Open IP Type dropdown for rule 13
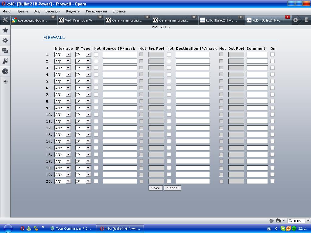Viewport: 311px width, 233px height. click(x=83, y=134)
